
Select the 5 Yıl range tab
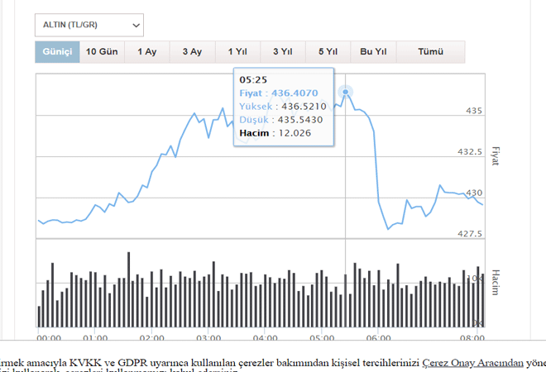coord(328,52)
